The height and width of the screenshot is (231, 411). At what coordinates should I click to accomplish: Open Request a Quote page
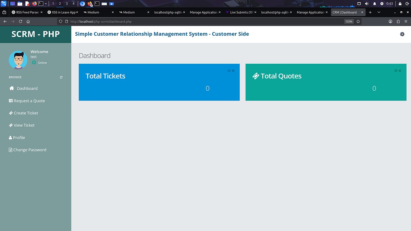click(29, 101)
